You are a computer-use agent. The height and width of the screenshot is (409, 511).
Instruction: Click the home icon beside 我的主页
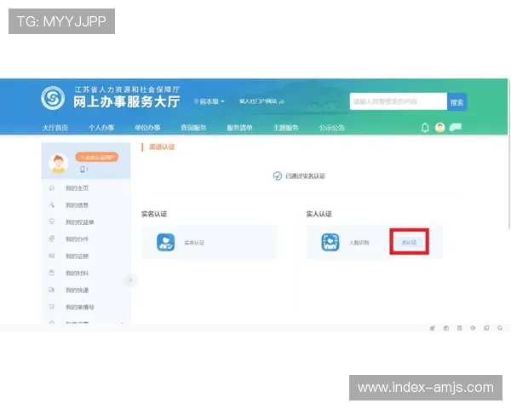coord(51,187)
